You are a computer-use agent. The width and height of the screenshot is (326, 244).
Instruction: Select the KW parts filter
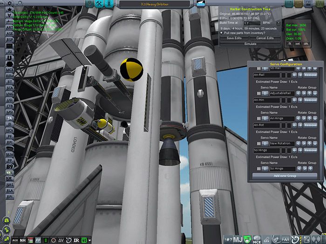pyautogui.click(x=10, y=178)
